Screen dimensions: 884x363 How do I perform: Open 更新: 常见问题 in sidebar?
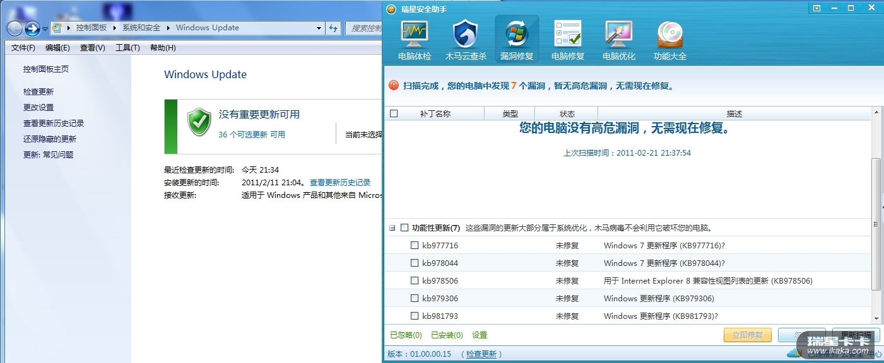click(48, 155)
